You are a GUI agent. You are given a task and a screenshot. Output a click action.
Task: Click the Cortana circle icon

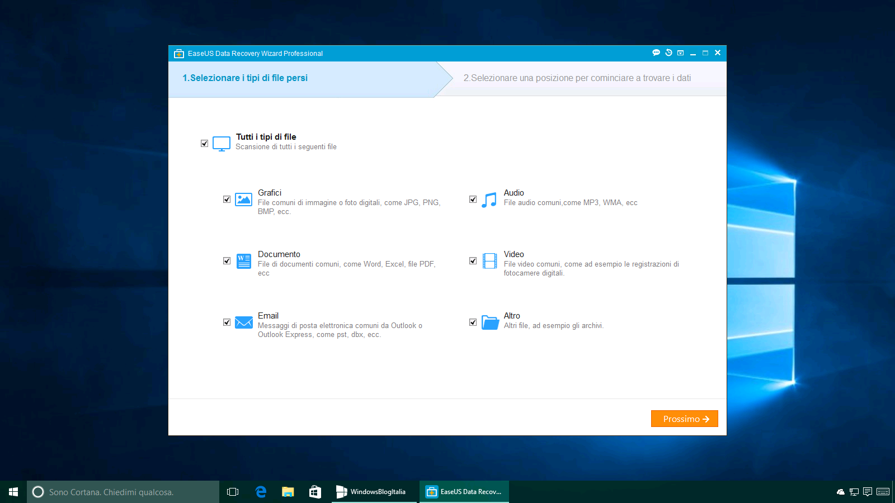pos(38,492)
